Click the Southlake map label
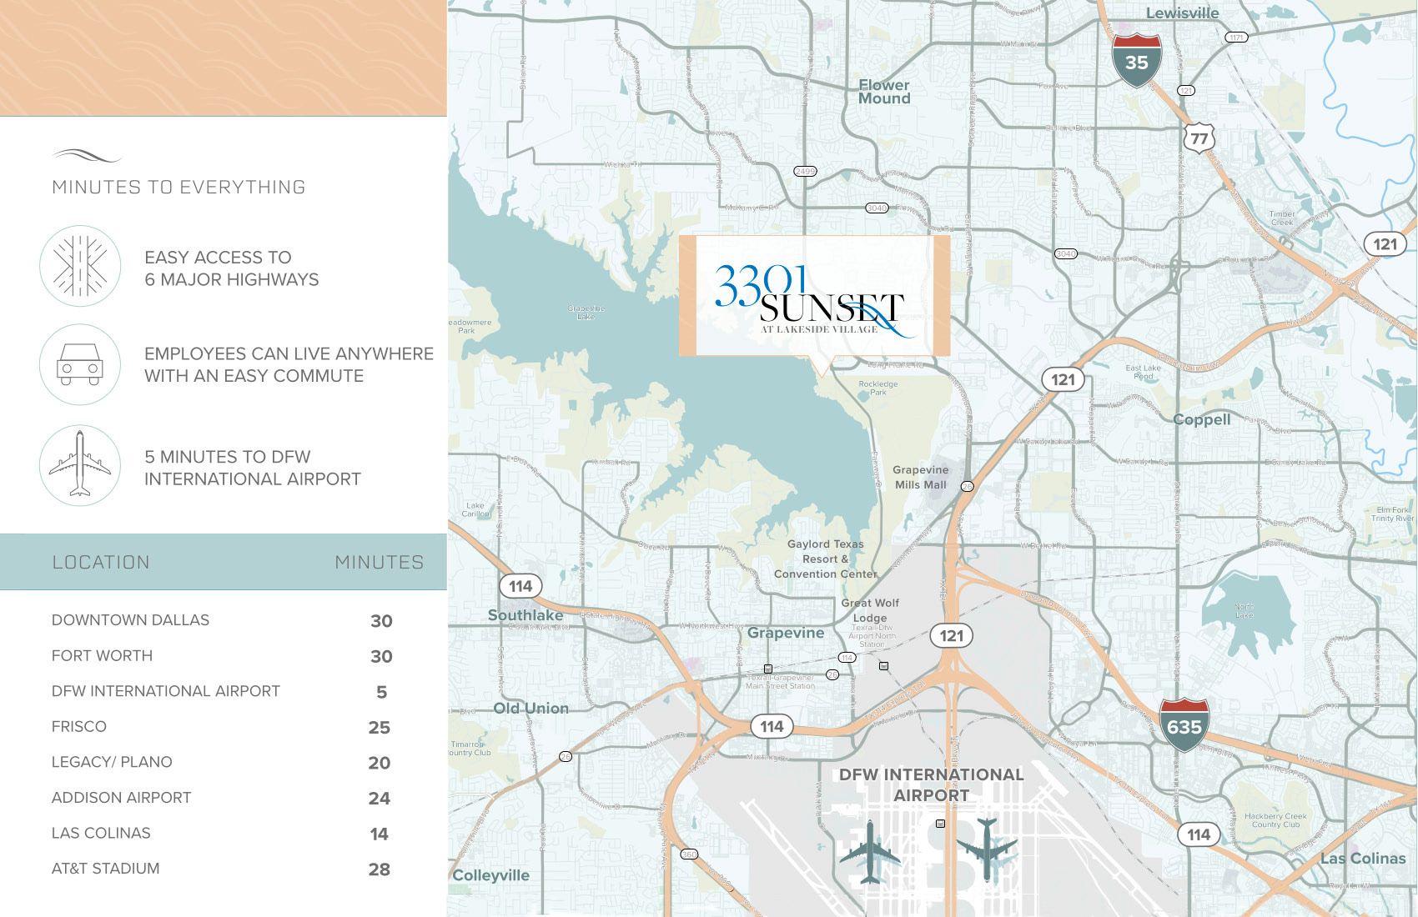The width and height of the screenshot is (1418, 917). (525, 615)
